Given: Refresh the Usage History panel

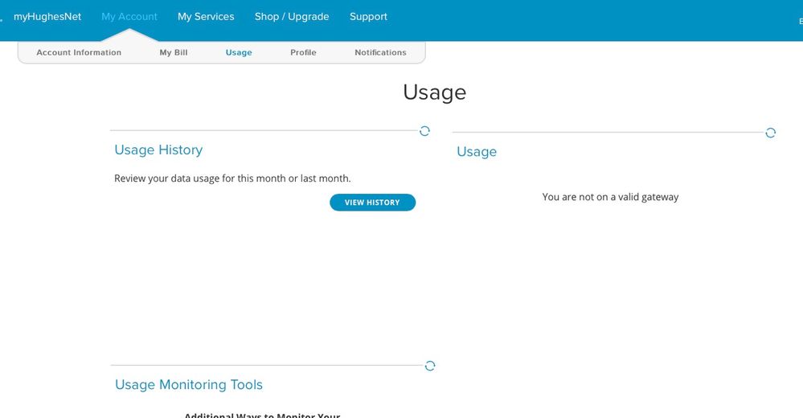Looking at the screenshot, I should click(x=424, y=131).
